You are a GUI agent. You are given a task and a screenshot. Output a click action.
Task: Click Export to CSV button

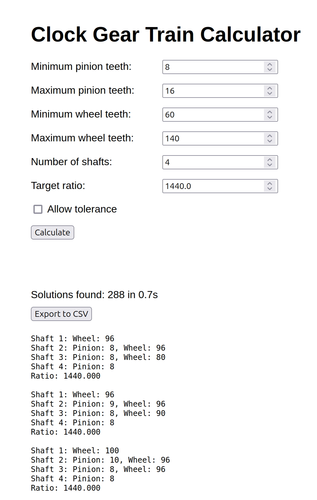tap(61, 314)
